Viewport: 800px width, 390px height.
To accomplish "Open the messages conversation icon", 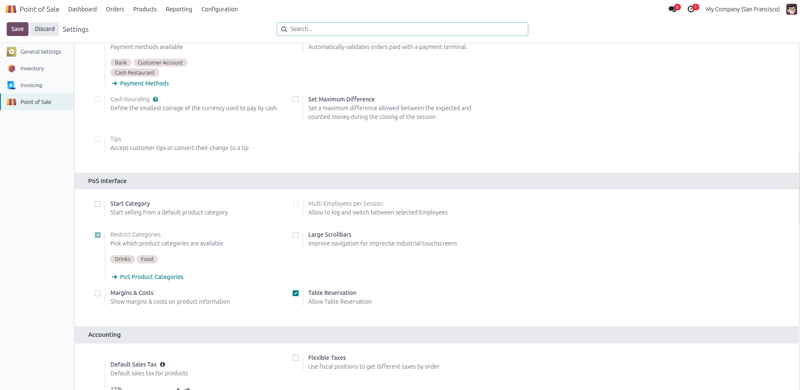I will point(672,9).
